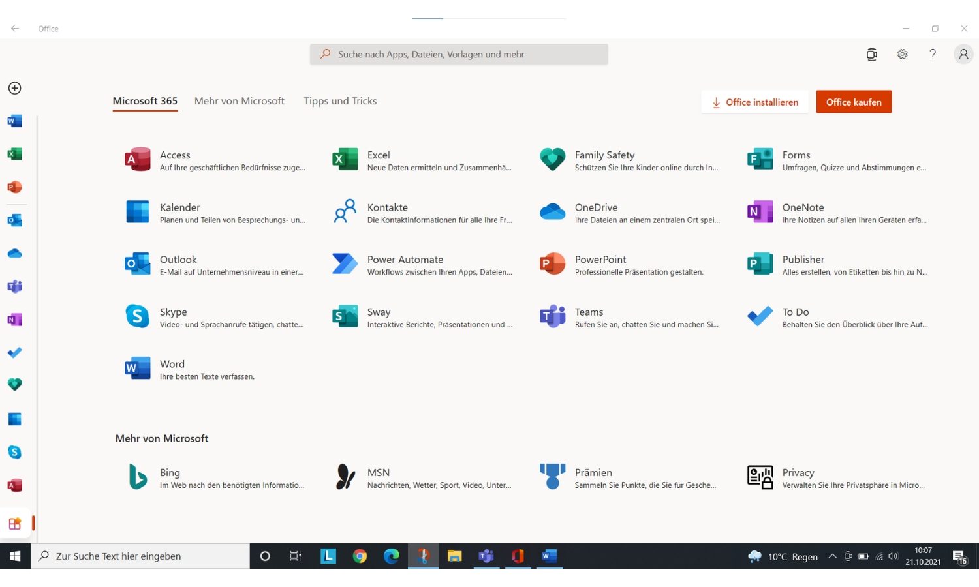The height and width of the screenshot is (587, 979).
Task: Open Family Safety in the left sidebar
Action: click(15, 385)
